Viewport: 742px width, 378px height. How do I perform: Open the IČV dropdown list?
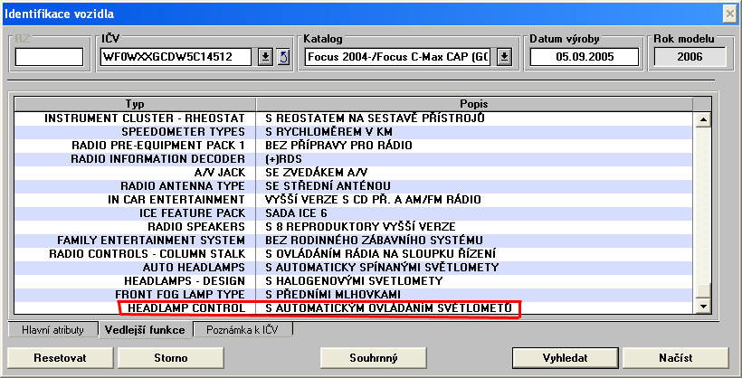(265, 58)
